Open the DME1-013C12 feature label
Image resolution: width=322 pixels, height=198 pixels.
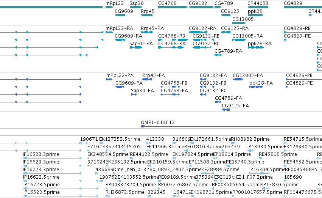(x=158, y=123)
